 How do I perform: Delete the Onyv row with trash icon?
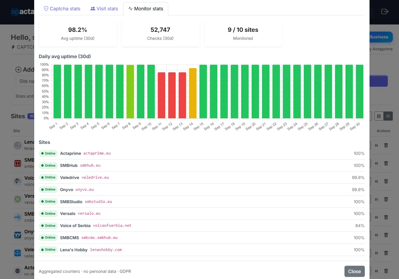[x=386, y=235]
